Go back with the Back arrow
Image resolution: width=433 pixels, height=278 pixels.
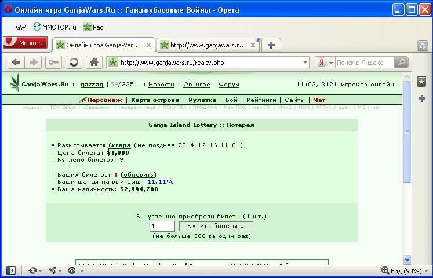16,63
